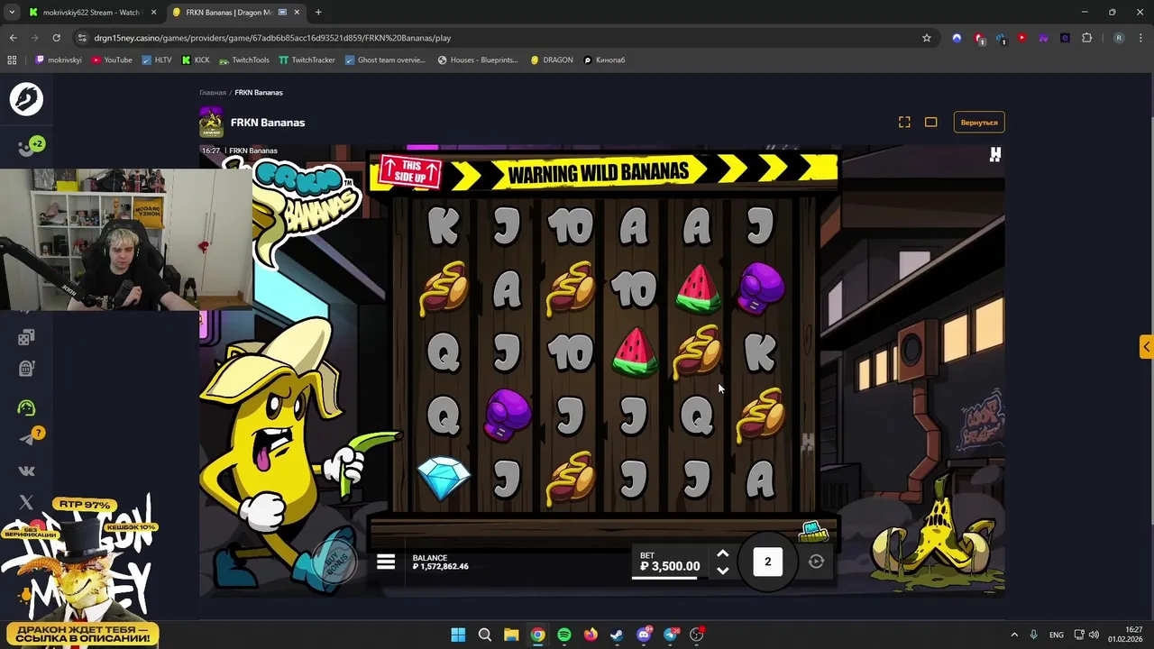This screenshot has height=649, width=1154.
Task: Reload the page
Action: (x=56, y=38)
